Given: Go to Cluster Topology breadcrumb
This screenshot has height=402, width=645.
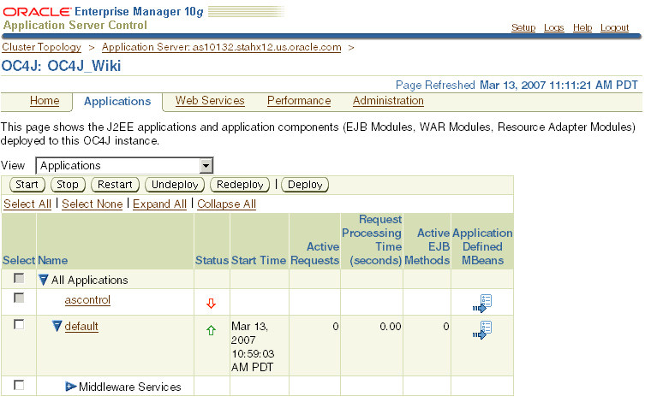Looking at the screenshot, I should (42, 47).
